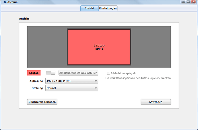Click the Anwenden button
Viewport: 198px width, 130px height.
pos(156,102)
